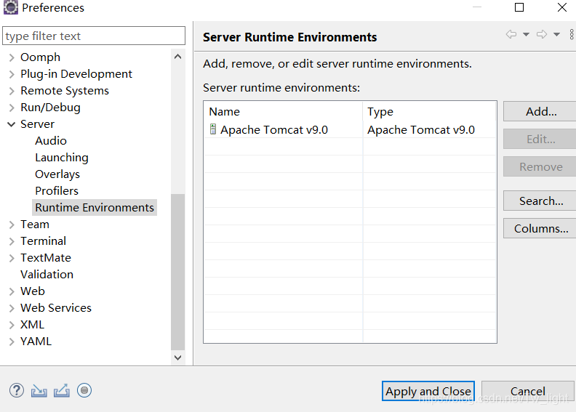Viewport: 576px width, 412px height.
Task: Click Apache Tomcat v9.0 in Type column
Action: click(x=421, y=130)
